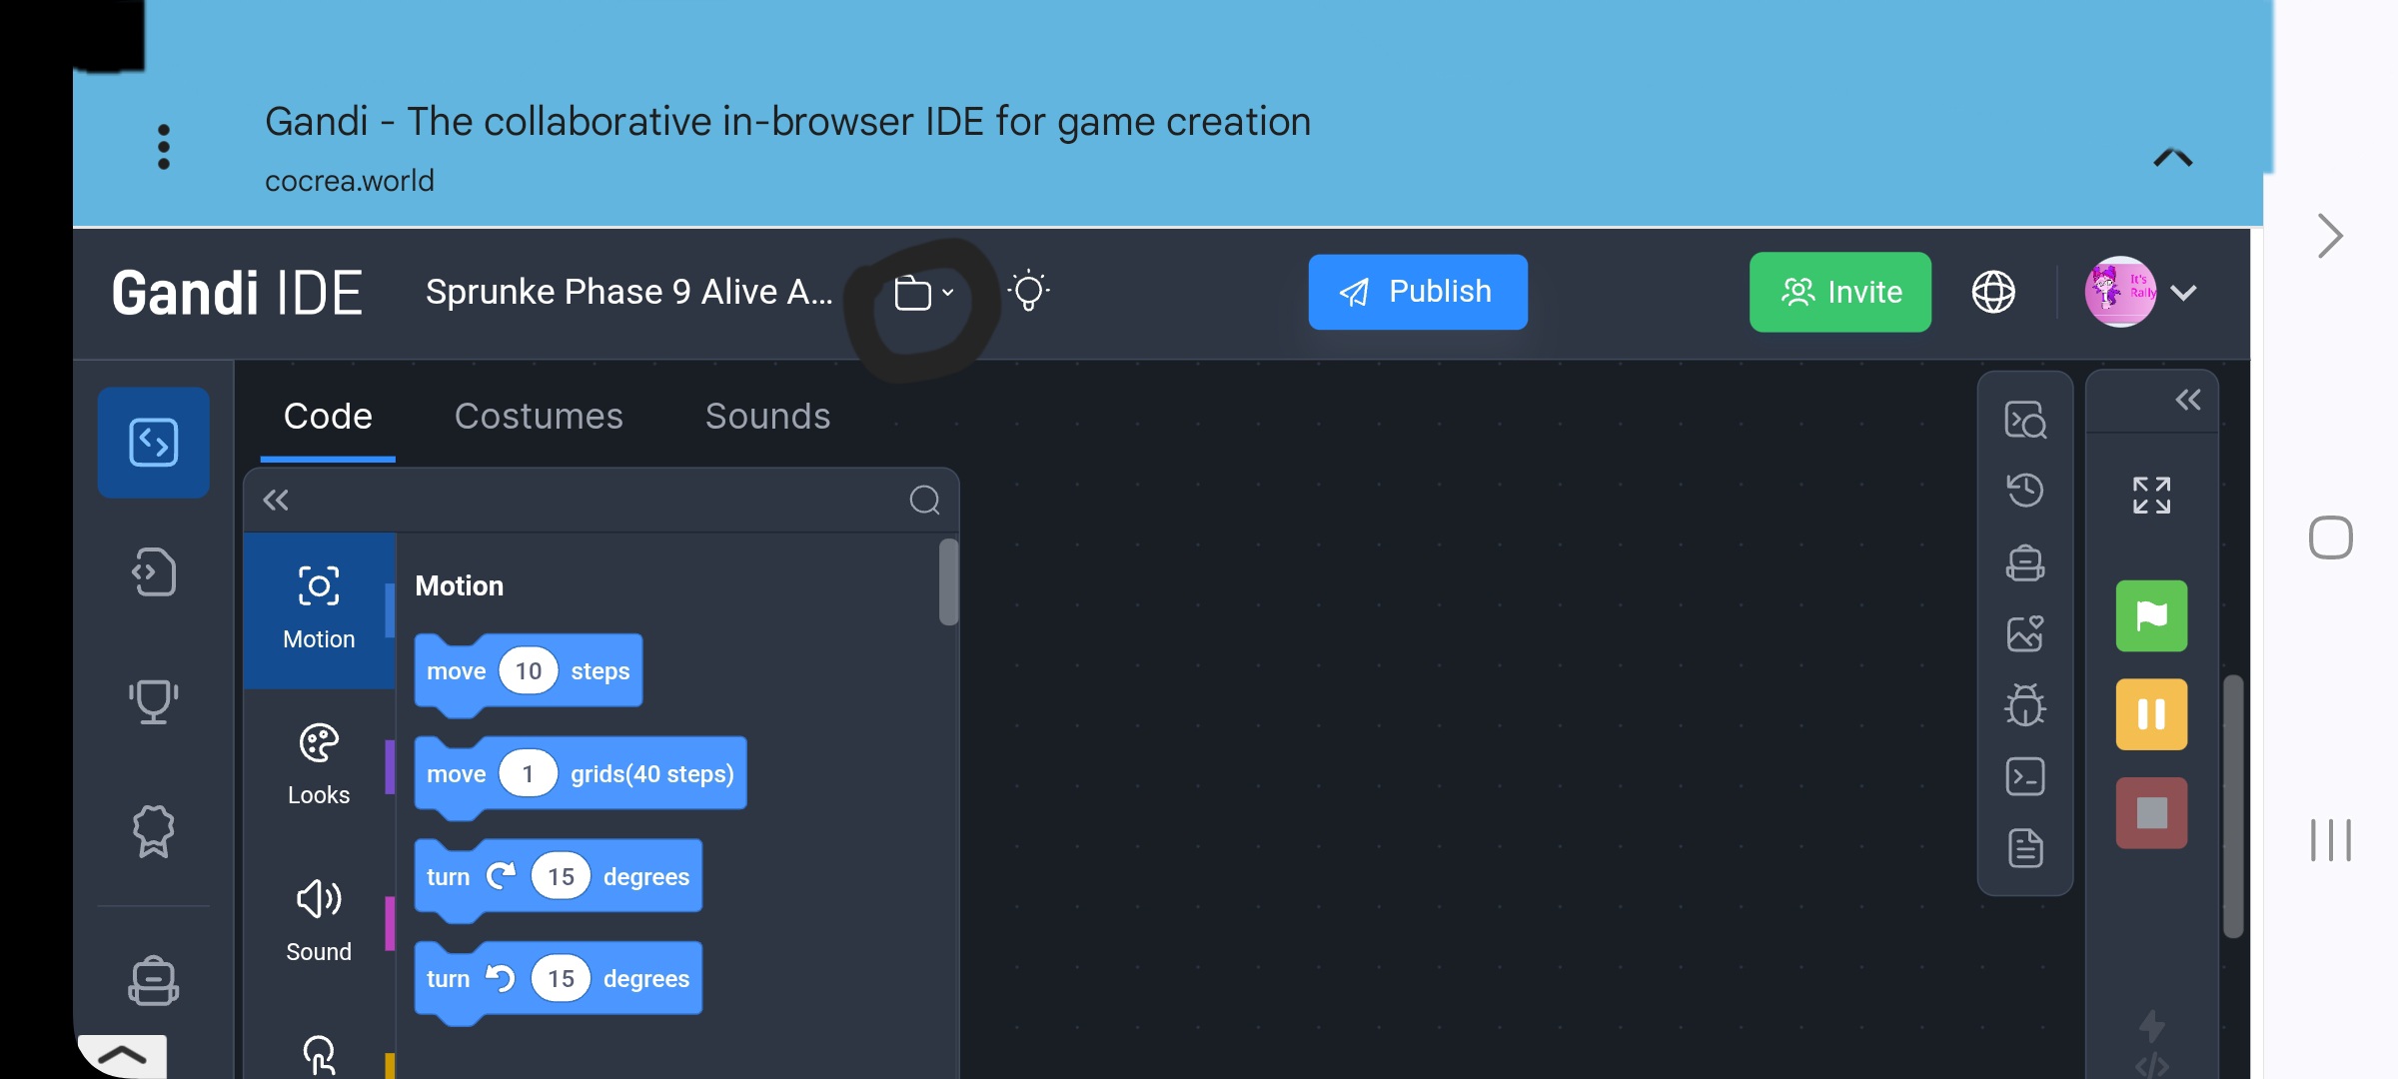Switch to the Sounds tab
Viewport: 2398px width, 1079px height.
[x=767, y=416]
